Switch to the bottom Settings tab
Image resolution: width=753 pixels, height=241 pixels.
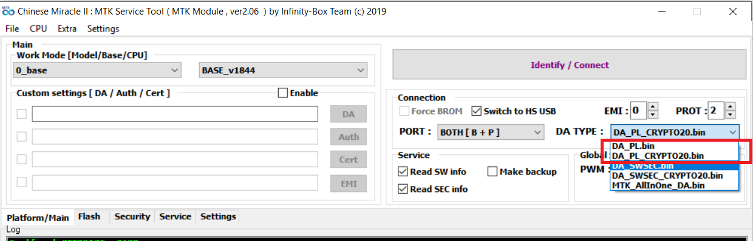tap(218, 216)
